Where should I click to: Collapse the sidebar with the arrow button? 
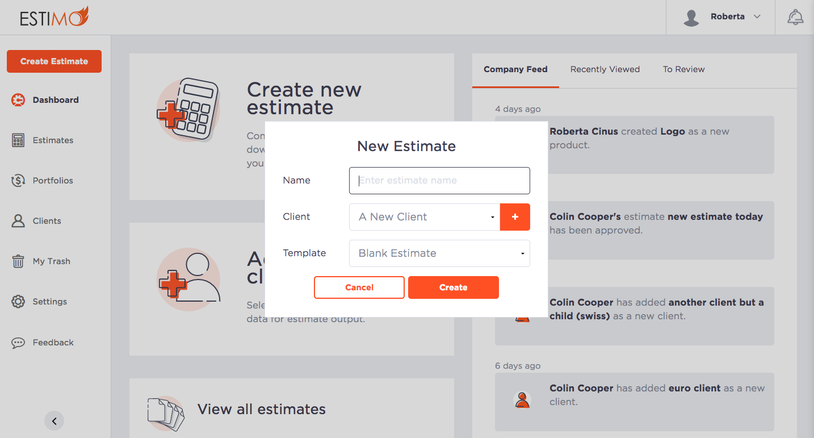(54, 421)
